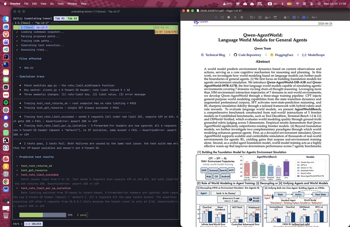Click the 50% progress bar in terminal
This screenshot has width=350, height=227.
click(x=43, y=215)
